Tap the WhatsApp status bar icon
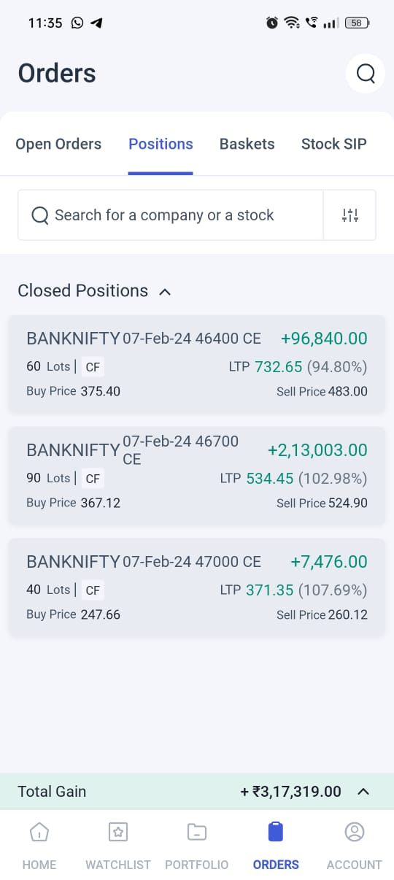The image size is (394, 880). 77,23
